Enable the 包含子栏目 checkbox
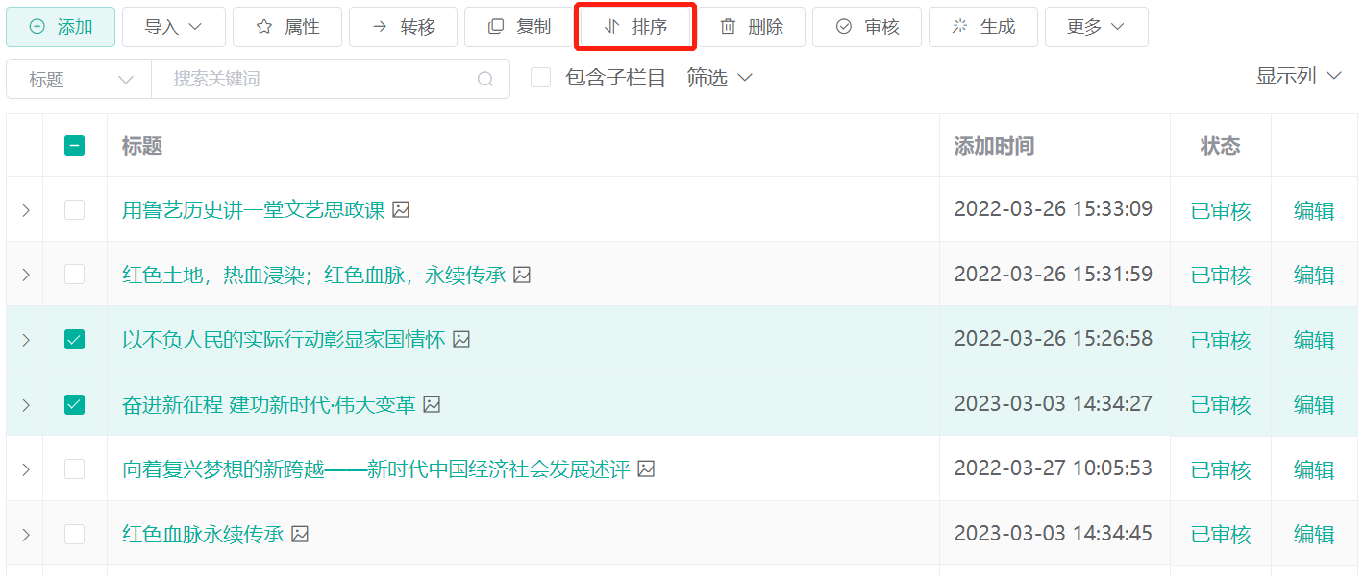Screen dimensions: 1364x576 [x=541, y=78]
